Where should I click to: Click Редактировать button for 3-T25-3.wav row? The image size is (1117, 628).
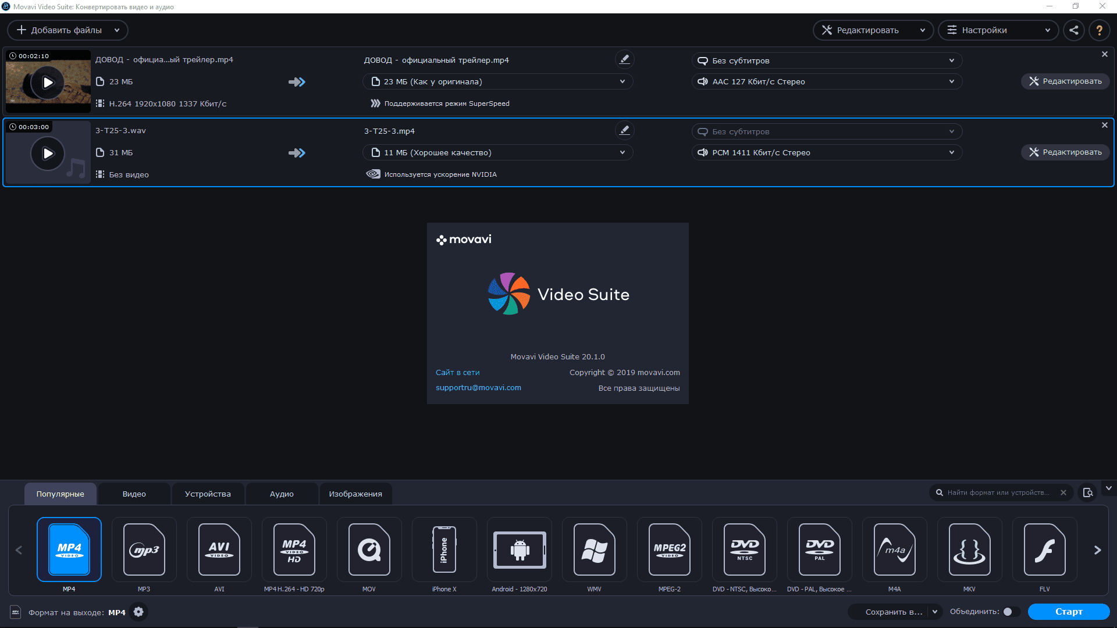(x=1065, y=152)
